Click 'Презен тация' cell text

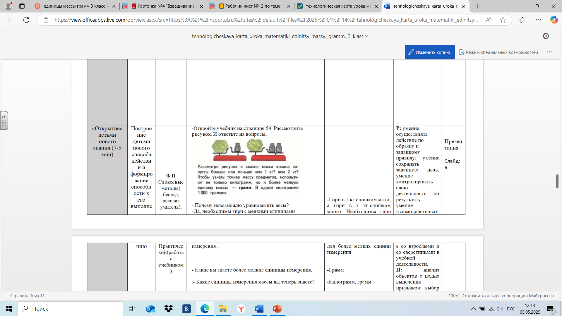pos(453,145)
